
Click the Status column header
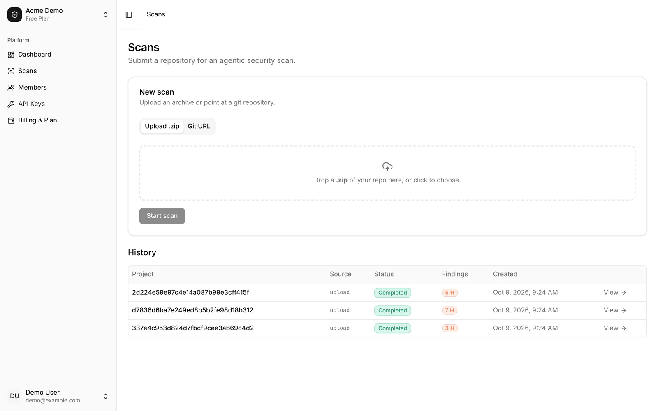coord(384,274)
